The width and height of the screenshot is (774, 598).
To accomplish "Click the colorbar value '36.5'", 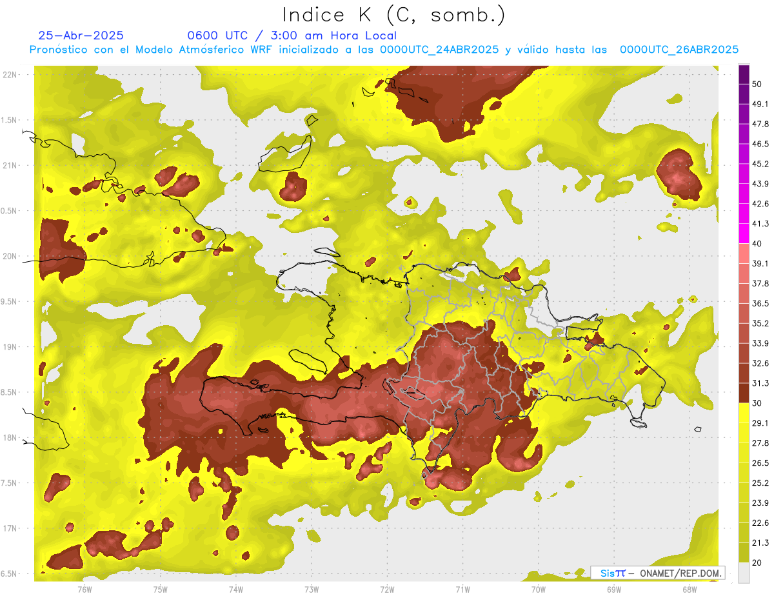I will pos(760,303).
